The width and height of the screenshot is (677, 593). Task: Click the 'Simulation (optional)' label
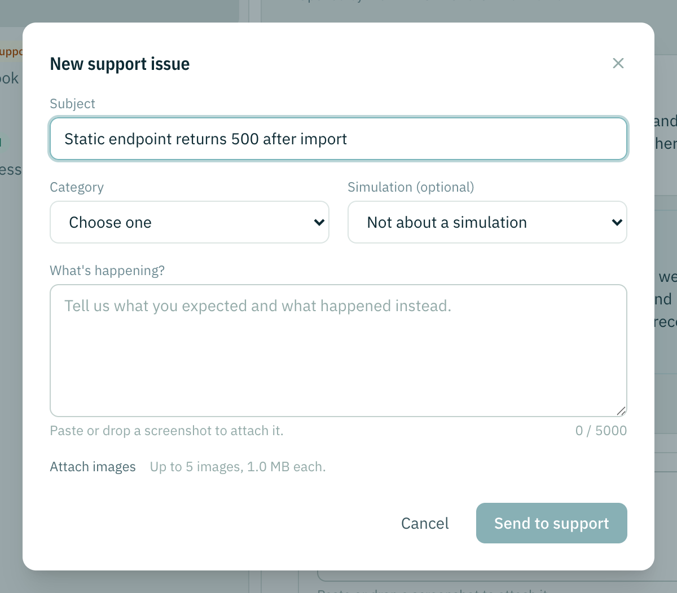pyautogui.click(x=411, y=187)
